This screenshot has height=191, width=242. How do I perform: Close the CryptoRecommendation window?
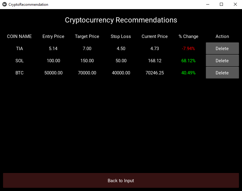pyautogui.click(x=235, y=5)
